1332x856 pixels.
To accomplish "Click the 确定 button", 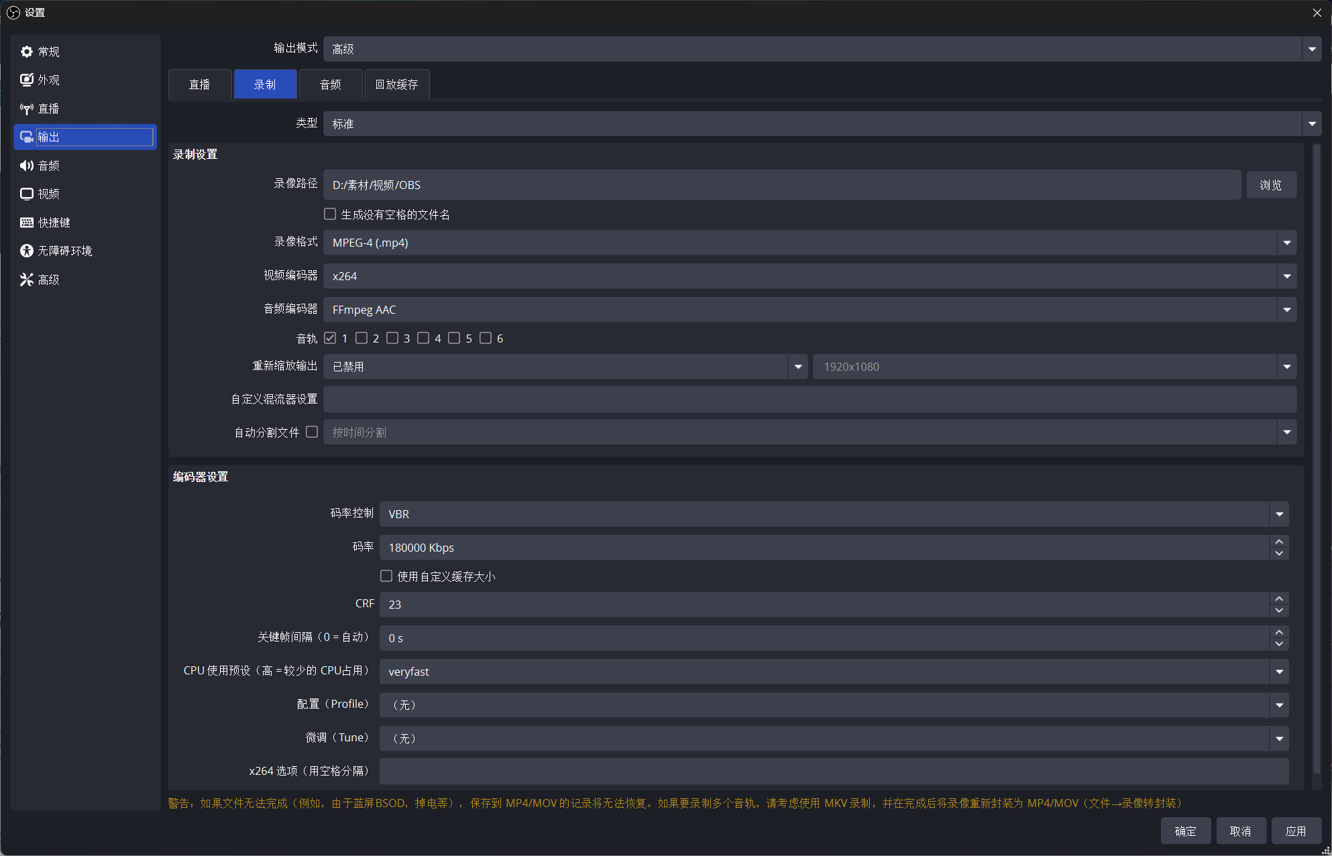I will click(1186, 831).
